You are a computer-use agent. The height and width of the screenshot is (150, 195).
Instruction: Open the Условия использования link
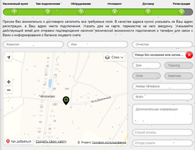pos(109,142)
